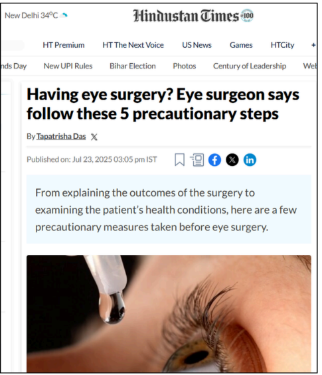Click the Hindustan Times 100 badge
322x375 pixels.
pos(246,15)
